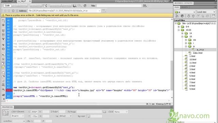Switch to the js_14.js document tab
Screen dimensions: 218x123
pos(22,1)
